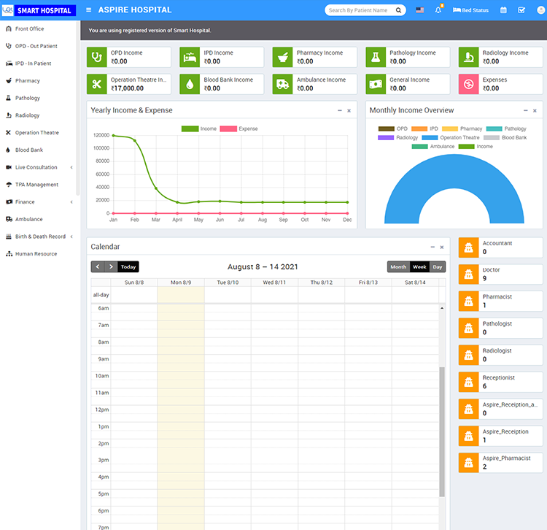Click the IPD orange legend swatch
Screen dimensions: 547x530
419,128
